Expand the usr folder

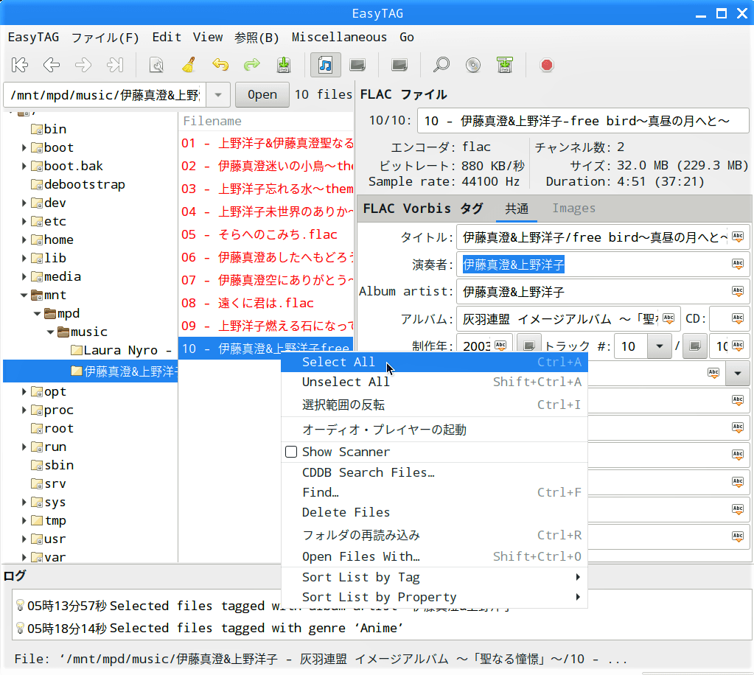click(x=24, y=539)
